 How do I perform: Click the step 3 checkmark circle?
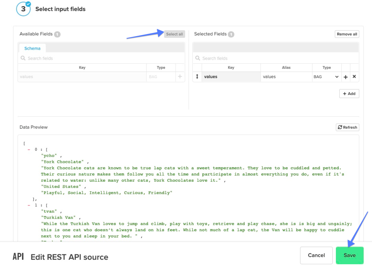point(23,9)
